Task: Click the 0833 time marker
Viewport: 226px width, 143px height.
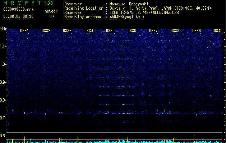Action: (67, 31)
